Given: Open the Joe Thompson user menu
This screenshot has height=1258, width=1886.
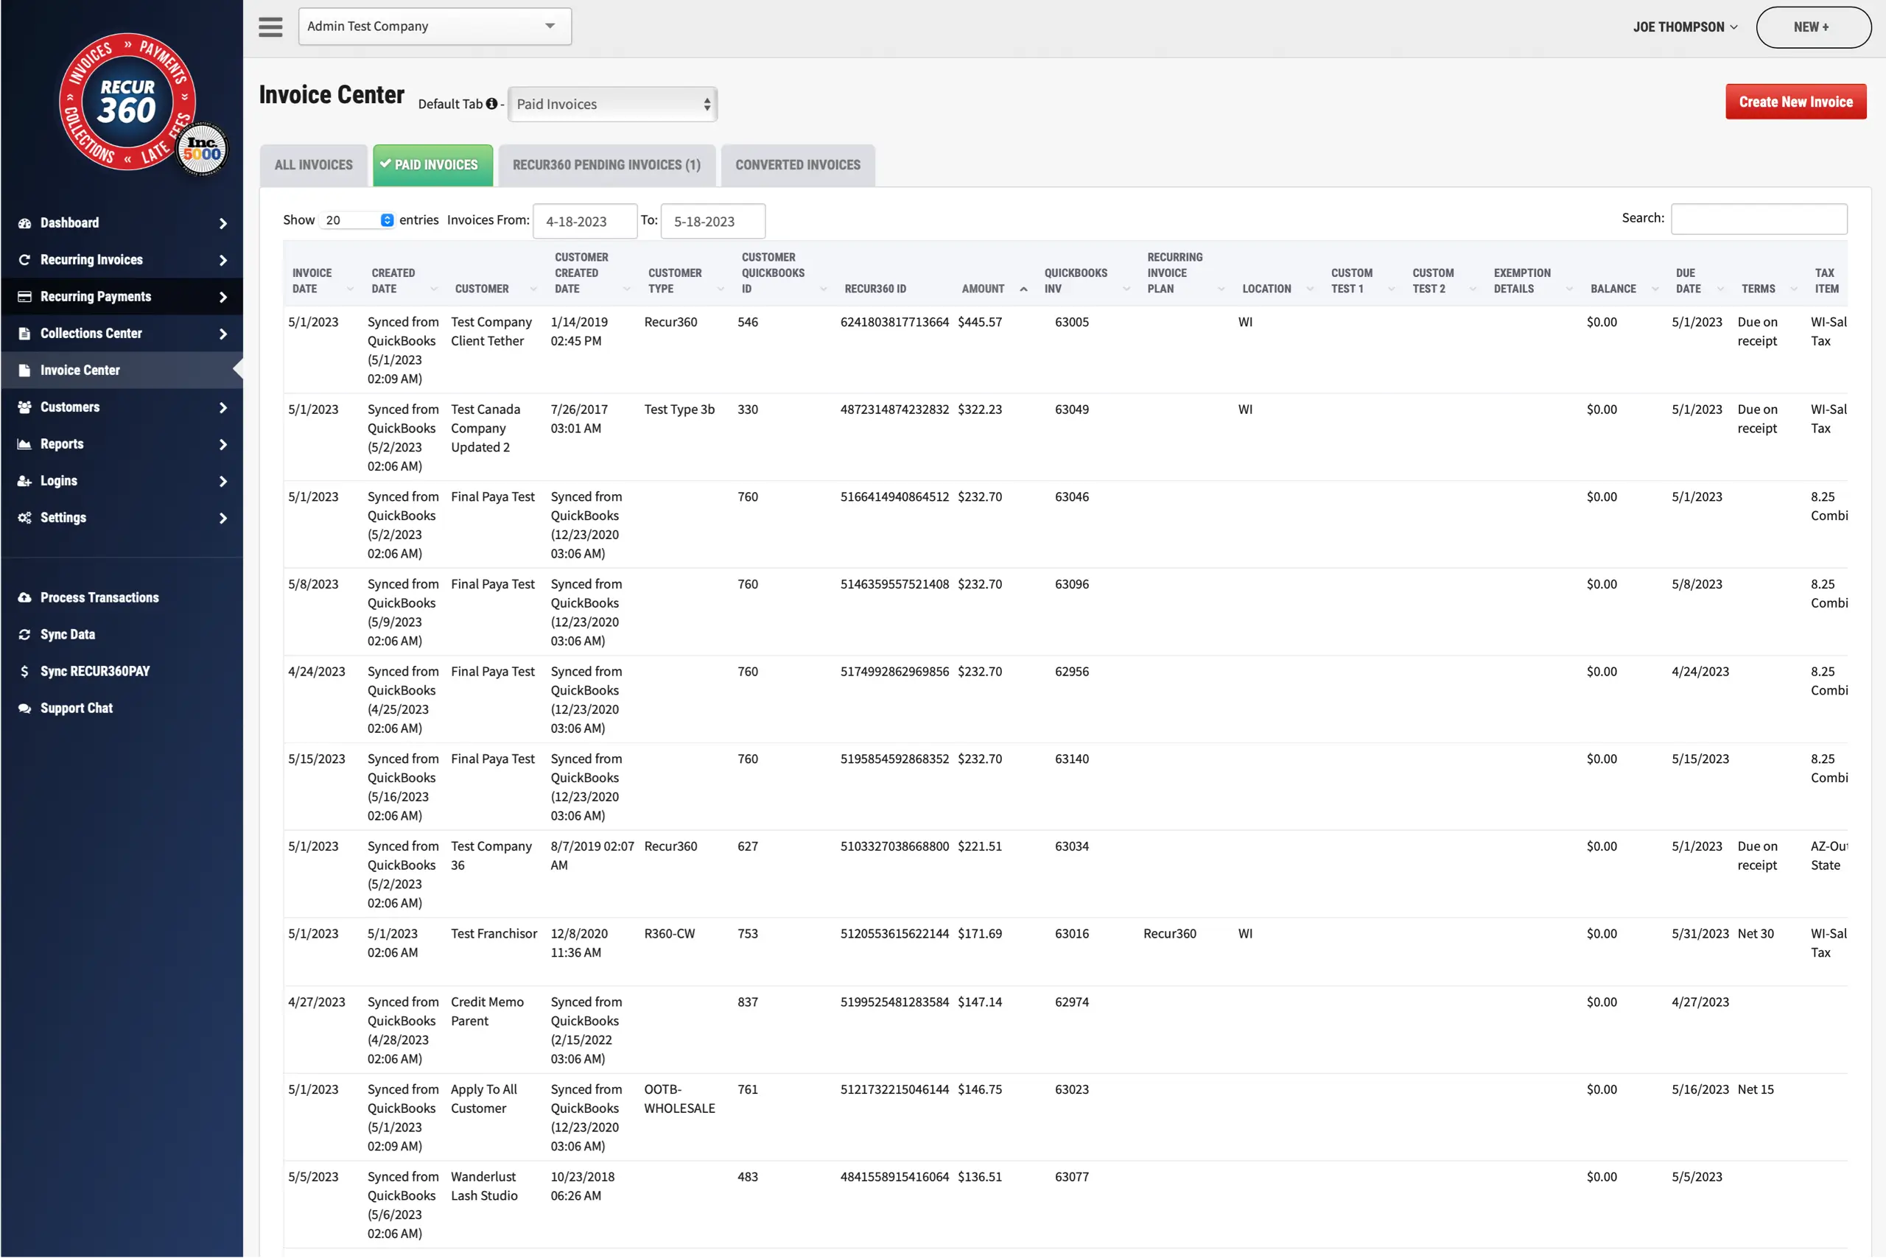Looking at the screenshot, I should (1686, 27).
